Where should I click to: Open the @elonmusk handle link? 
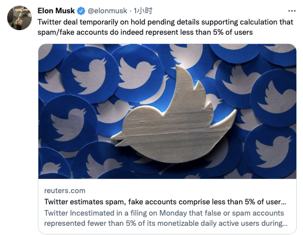pos(107,11)
